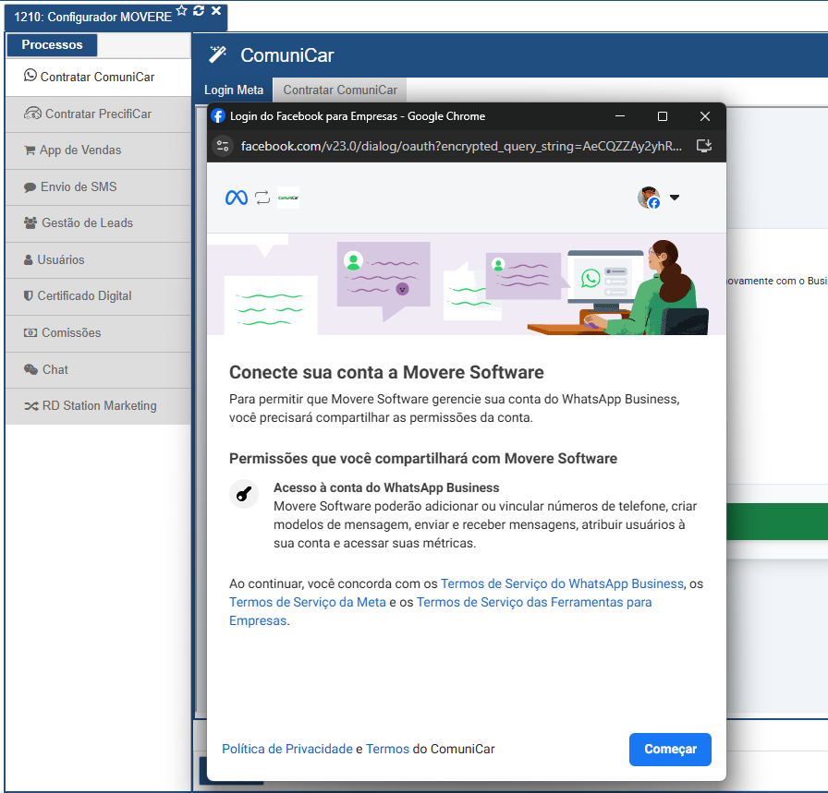
Task: Close the Facebook login Chrome window
Action: 705,116
